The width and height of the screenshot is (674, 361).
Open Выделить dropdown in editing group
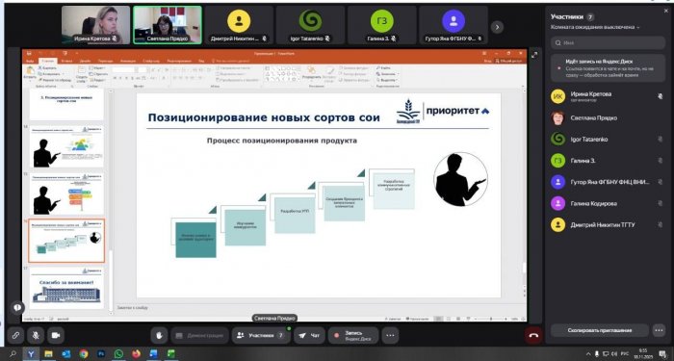[387, 80]
